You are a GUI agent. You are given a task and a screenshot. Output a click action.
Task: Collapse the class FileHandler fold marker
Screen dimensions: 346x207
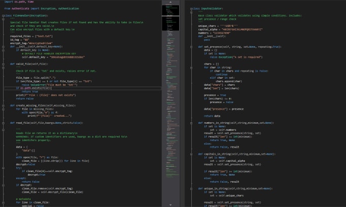4,16
